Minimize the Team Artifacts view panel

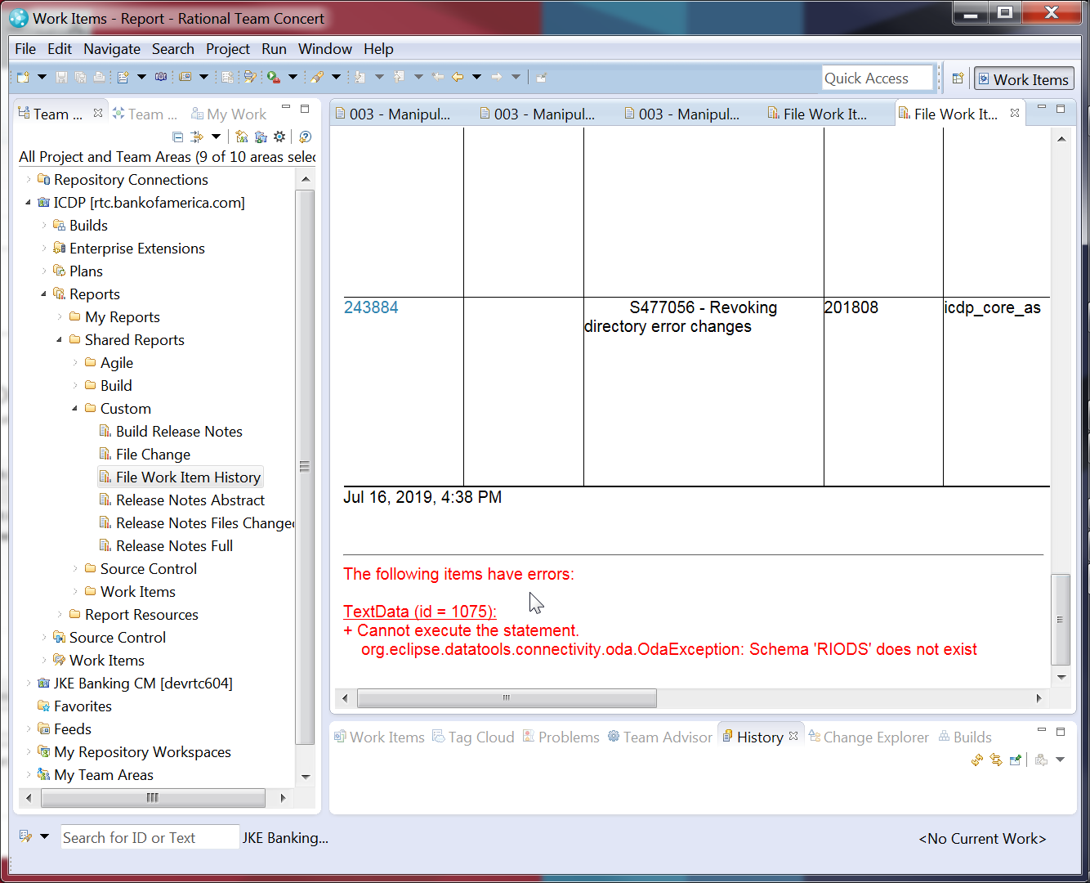pyautogui.click(x=286, y=108)
